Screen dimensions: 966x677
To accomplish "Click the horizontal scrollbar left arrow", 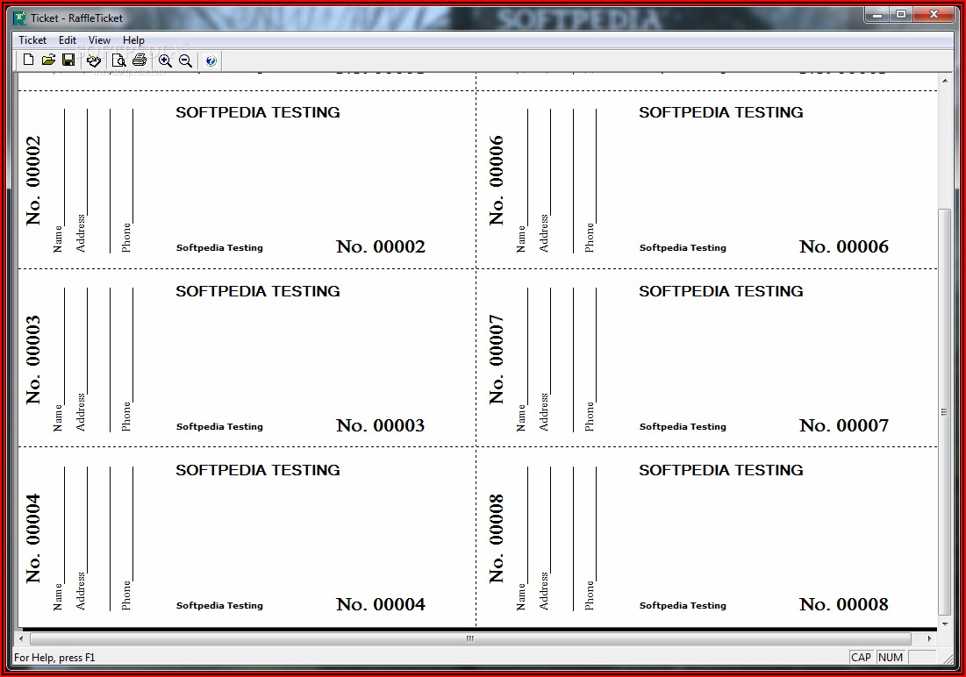I will pyautogui.click(x=24, y=638).
